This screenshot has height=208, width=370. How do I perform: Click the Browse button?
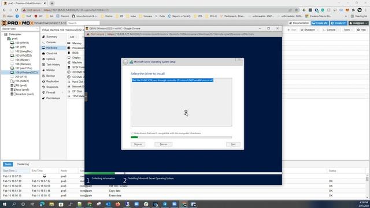click(138, 144)
